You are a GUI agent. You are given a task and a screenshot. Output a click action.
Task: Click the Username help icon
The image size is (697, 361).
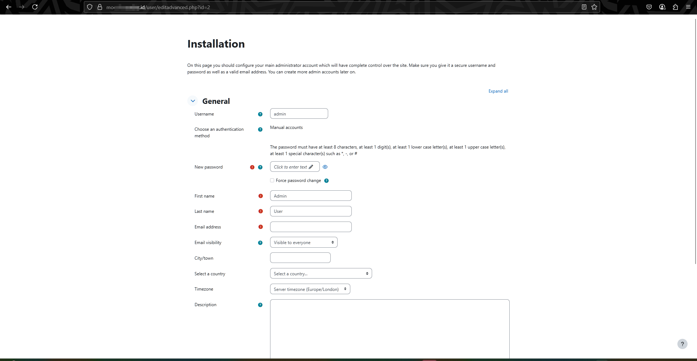260,114
